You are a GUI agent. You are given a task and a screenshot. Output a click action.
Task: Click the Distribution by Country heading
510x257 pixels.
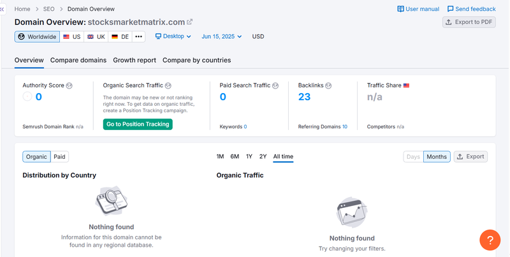(59, 175)
